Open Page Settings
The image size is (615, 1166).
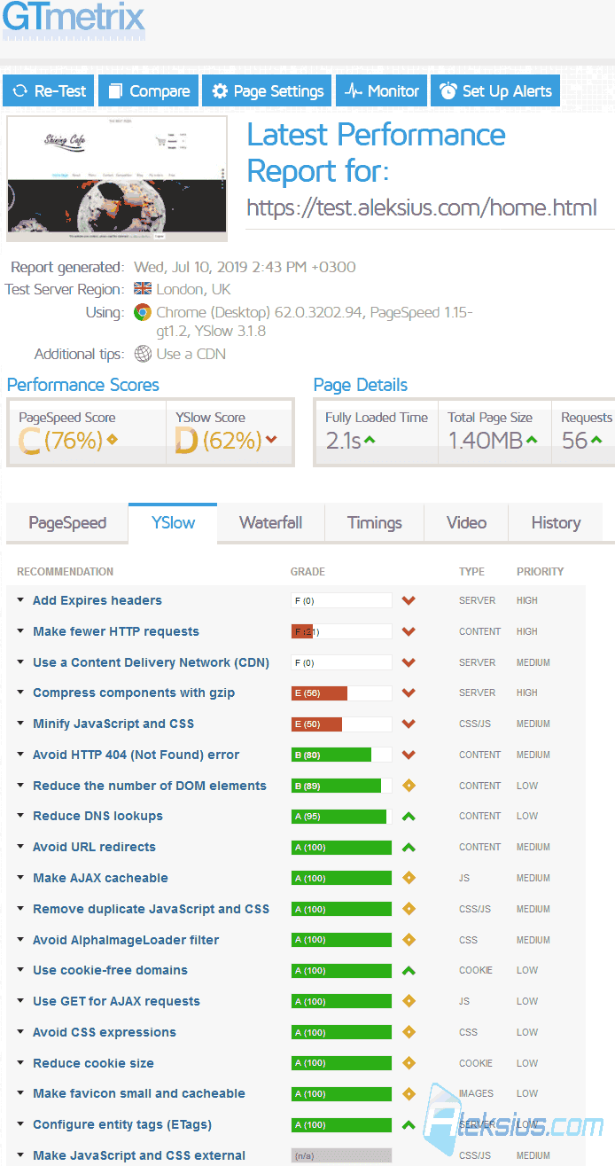click(268, 90)
